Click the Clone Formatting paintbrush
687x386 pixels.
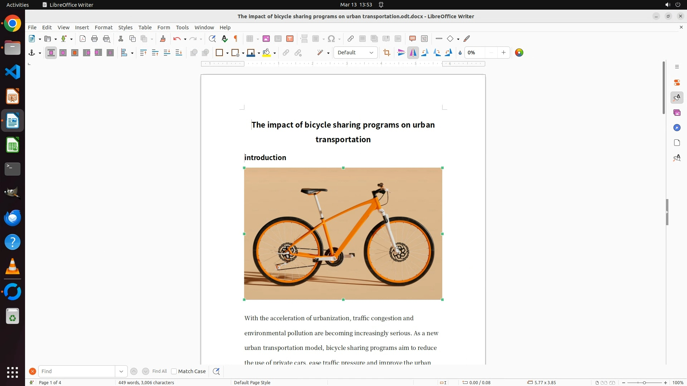[x=163, y=39]
